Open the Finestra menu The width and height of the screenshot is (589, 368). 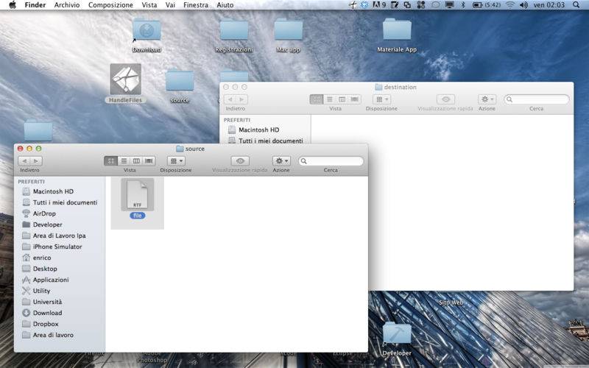tap(196, 5)
